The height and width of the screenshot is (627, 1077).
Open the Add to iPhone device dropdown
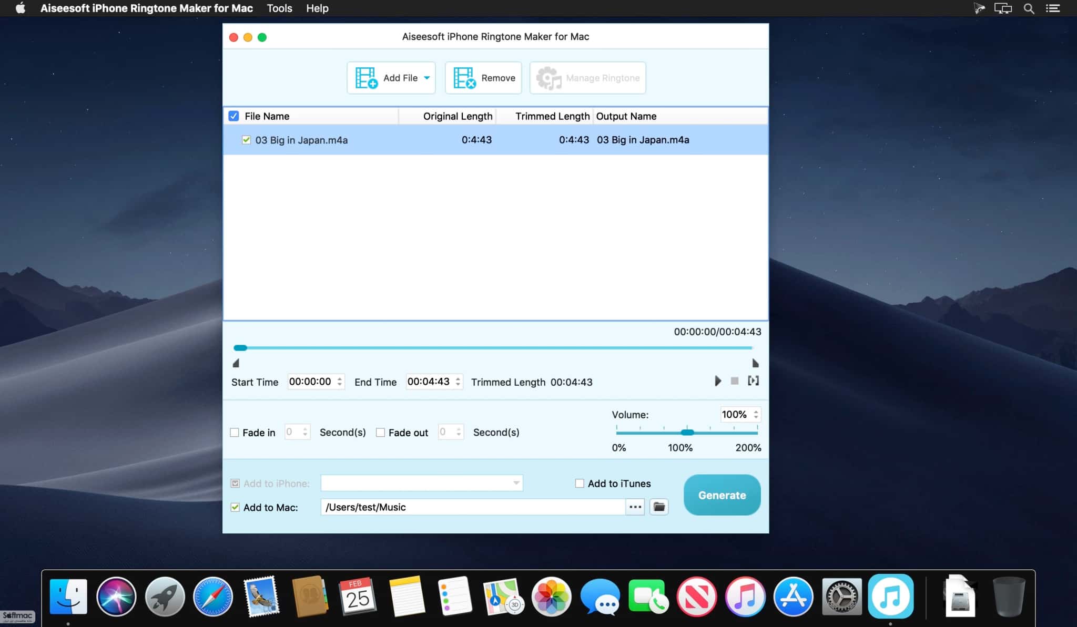click(x=422, y=483)
